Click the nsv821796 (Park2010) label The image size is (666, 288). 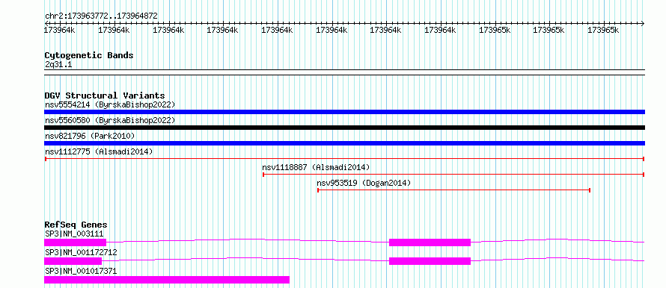point(90,136)
